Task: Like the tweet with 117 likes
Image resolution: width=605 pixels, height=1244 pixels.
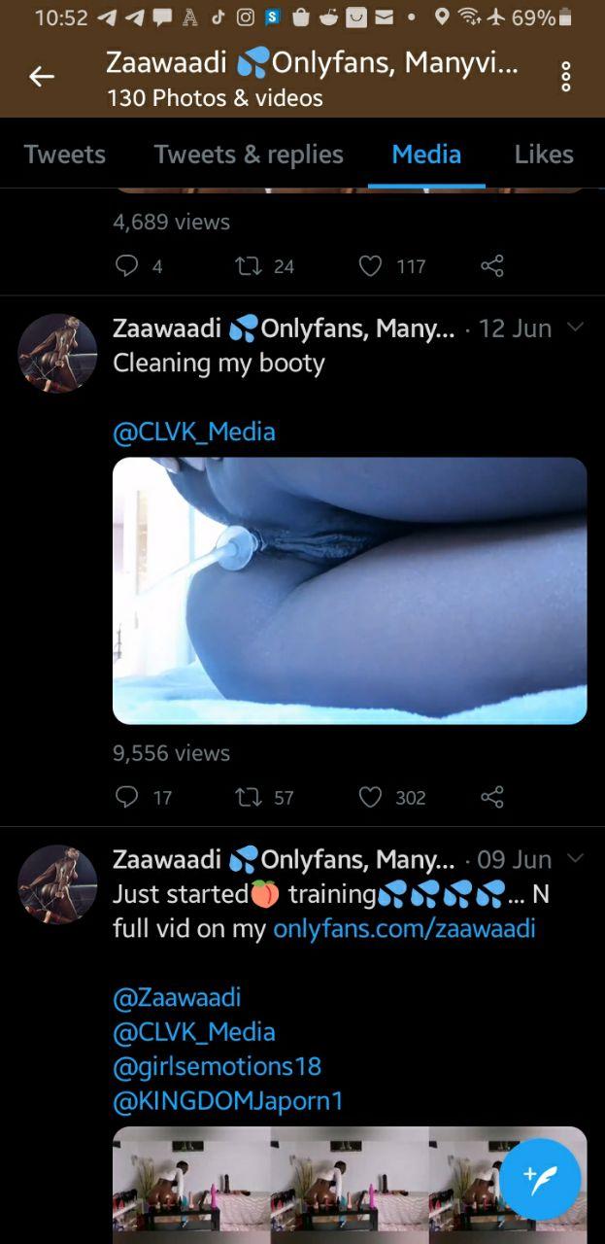Action: 370,265
